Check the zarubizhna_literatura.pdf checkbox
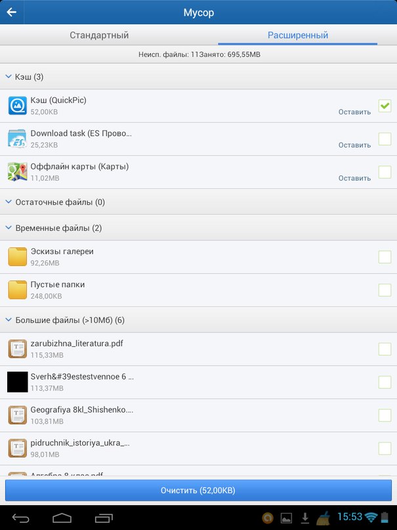Viewport: 397px width, 530px height. coord(385,349)
